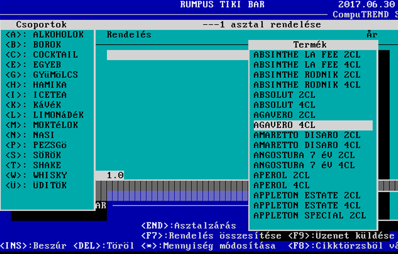Viewport: 398px width, 254px height.
Task: Click the highlighted AGAVERO 4CL row
Action: point(313,125)
